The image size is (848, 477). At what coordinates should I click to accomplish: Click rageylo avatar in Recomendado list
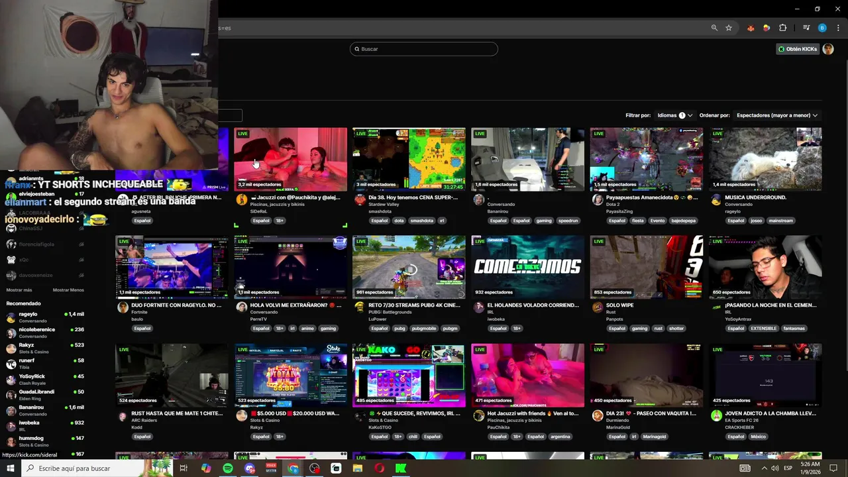pyautogui.click(x=11, y=317)
